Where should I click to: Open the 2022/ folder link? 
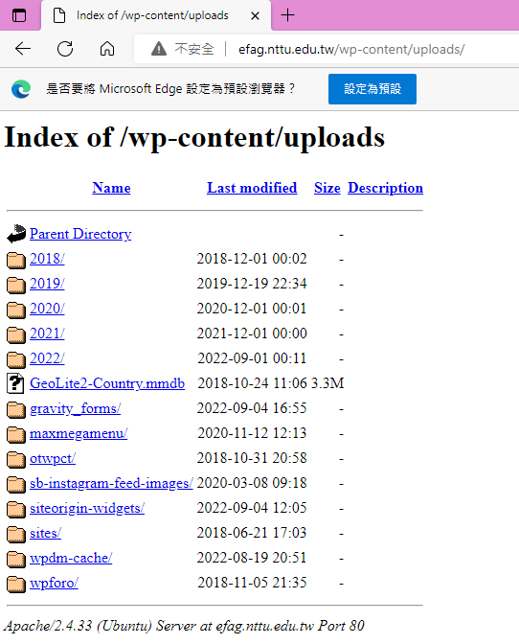47,358
